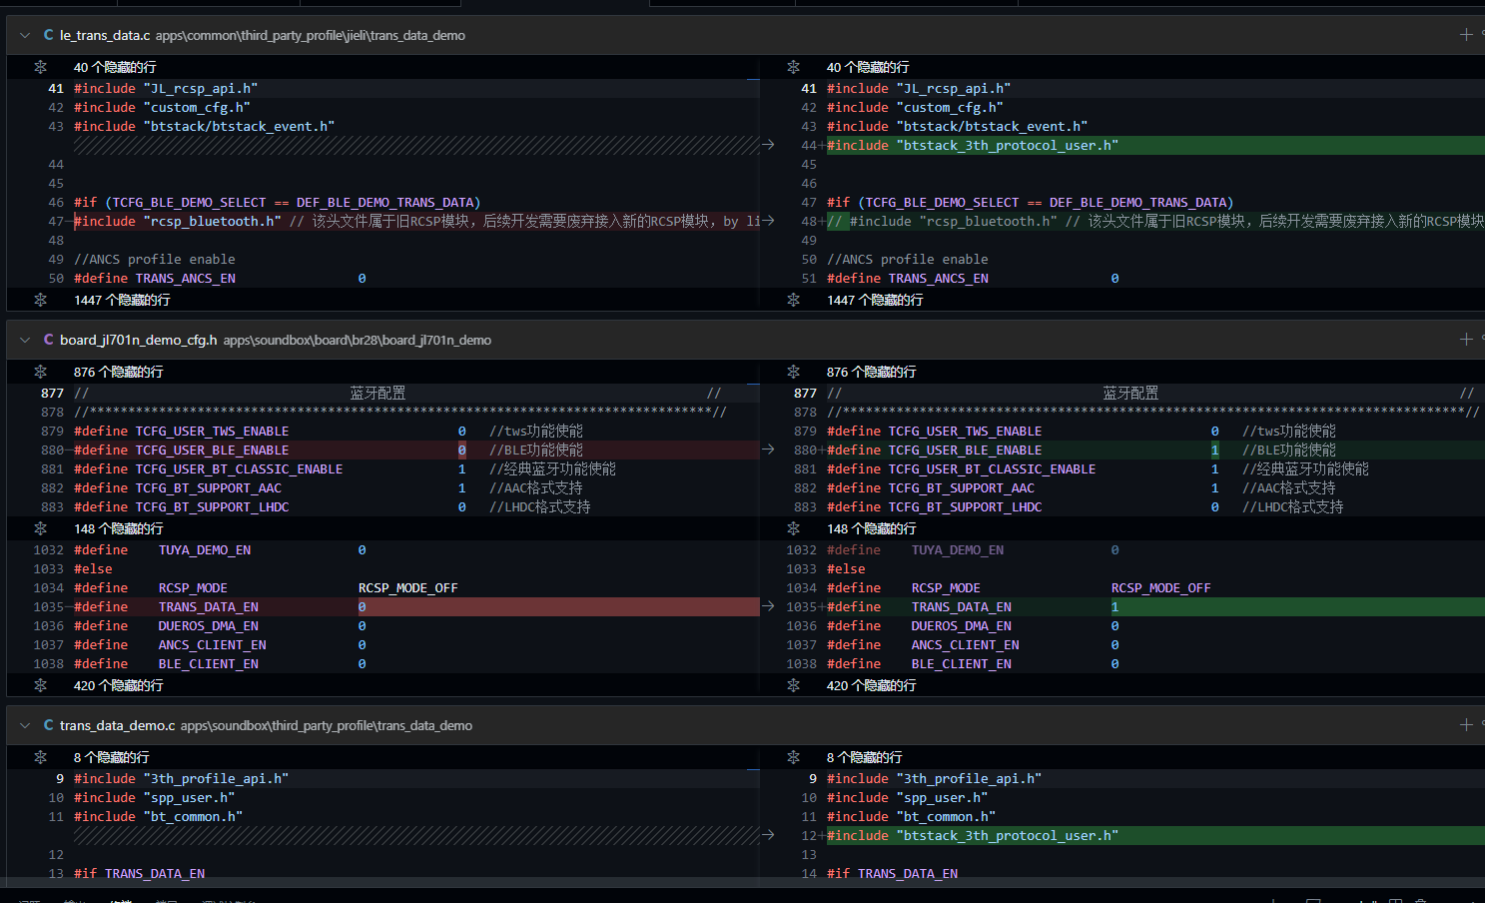The image size is (1485, 903).
Task: Unfold 420 hidden lines icon, modified side
Action: [793, 685]
